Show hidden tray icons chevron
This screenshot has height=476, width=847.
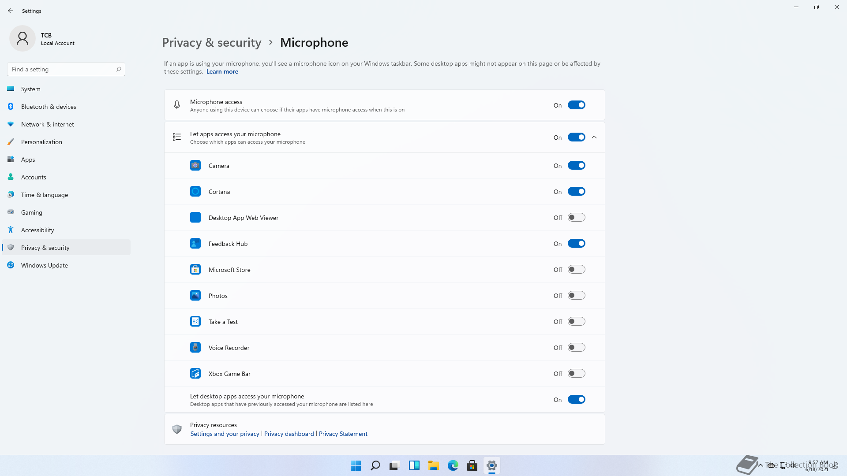click(x=761, y=465)
